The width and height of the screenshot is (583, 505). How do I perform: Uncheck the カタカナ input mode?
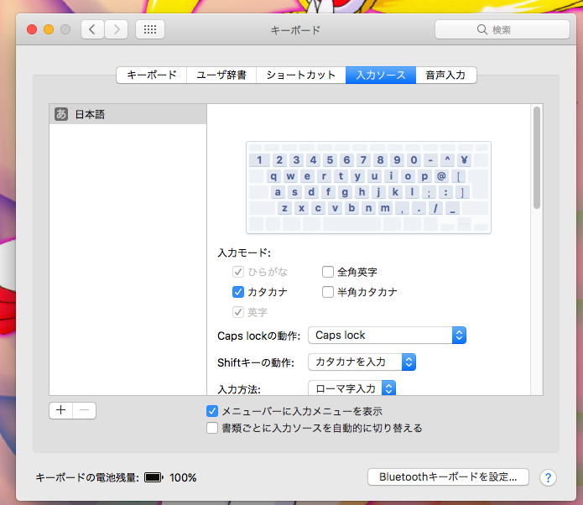point(238,292)
